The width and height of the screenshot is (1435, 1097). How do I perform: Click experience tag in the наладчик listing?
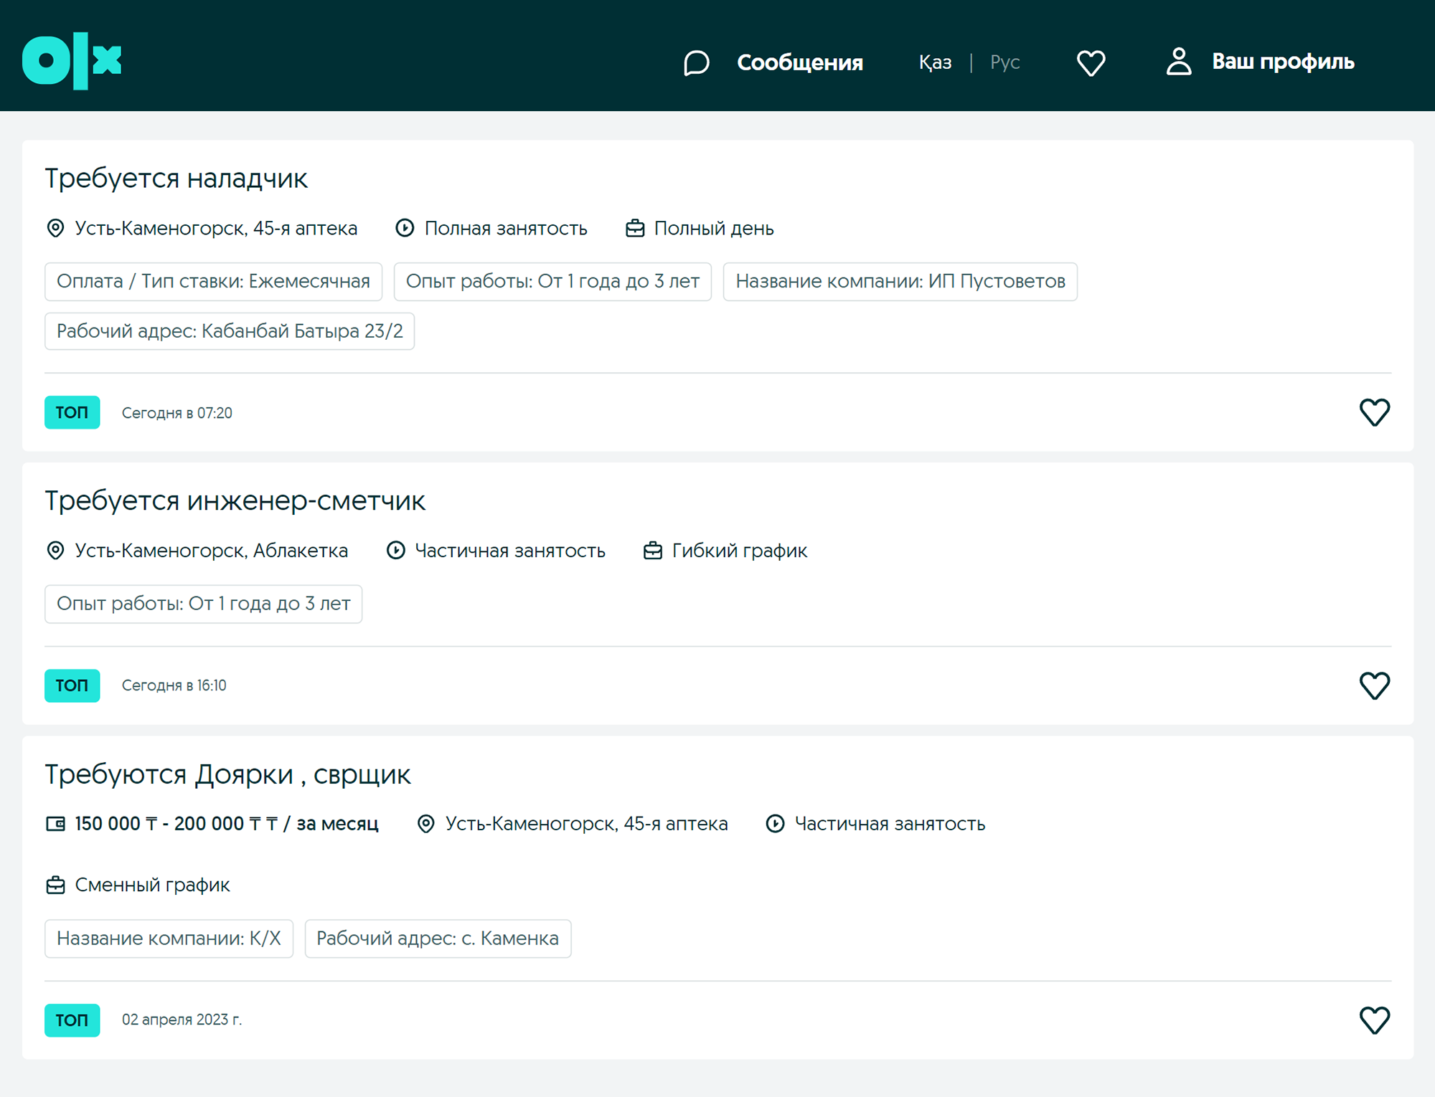(552, 281)
